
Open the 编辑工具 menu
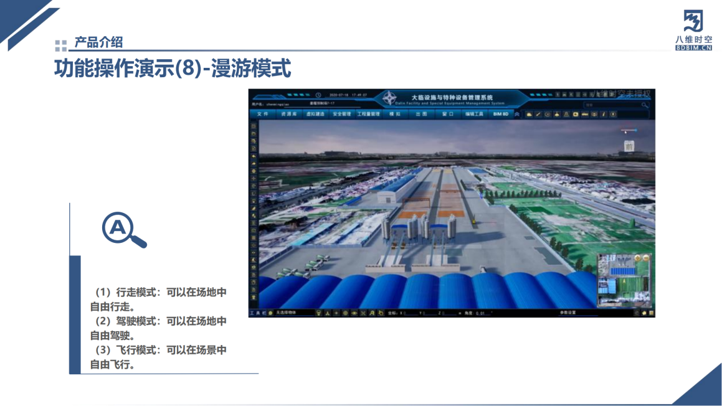click(x=474, y=115)
